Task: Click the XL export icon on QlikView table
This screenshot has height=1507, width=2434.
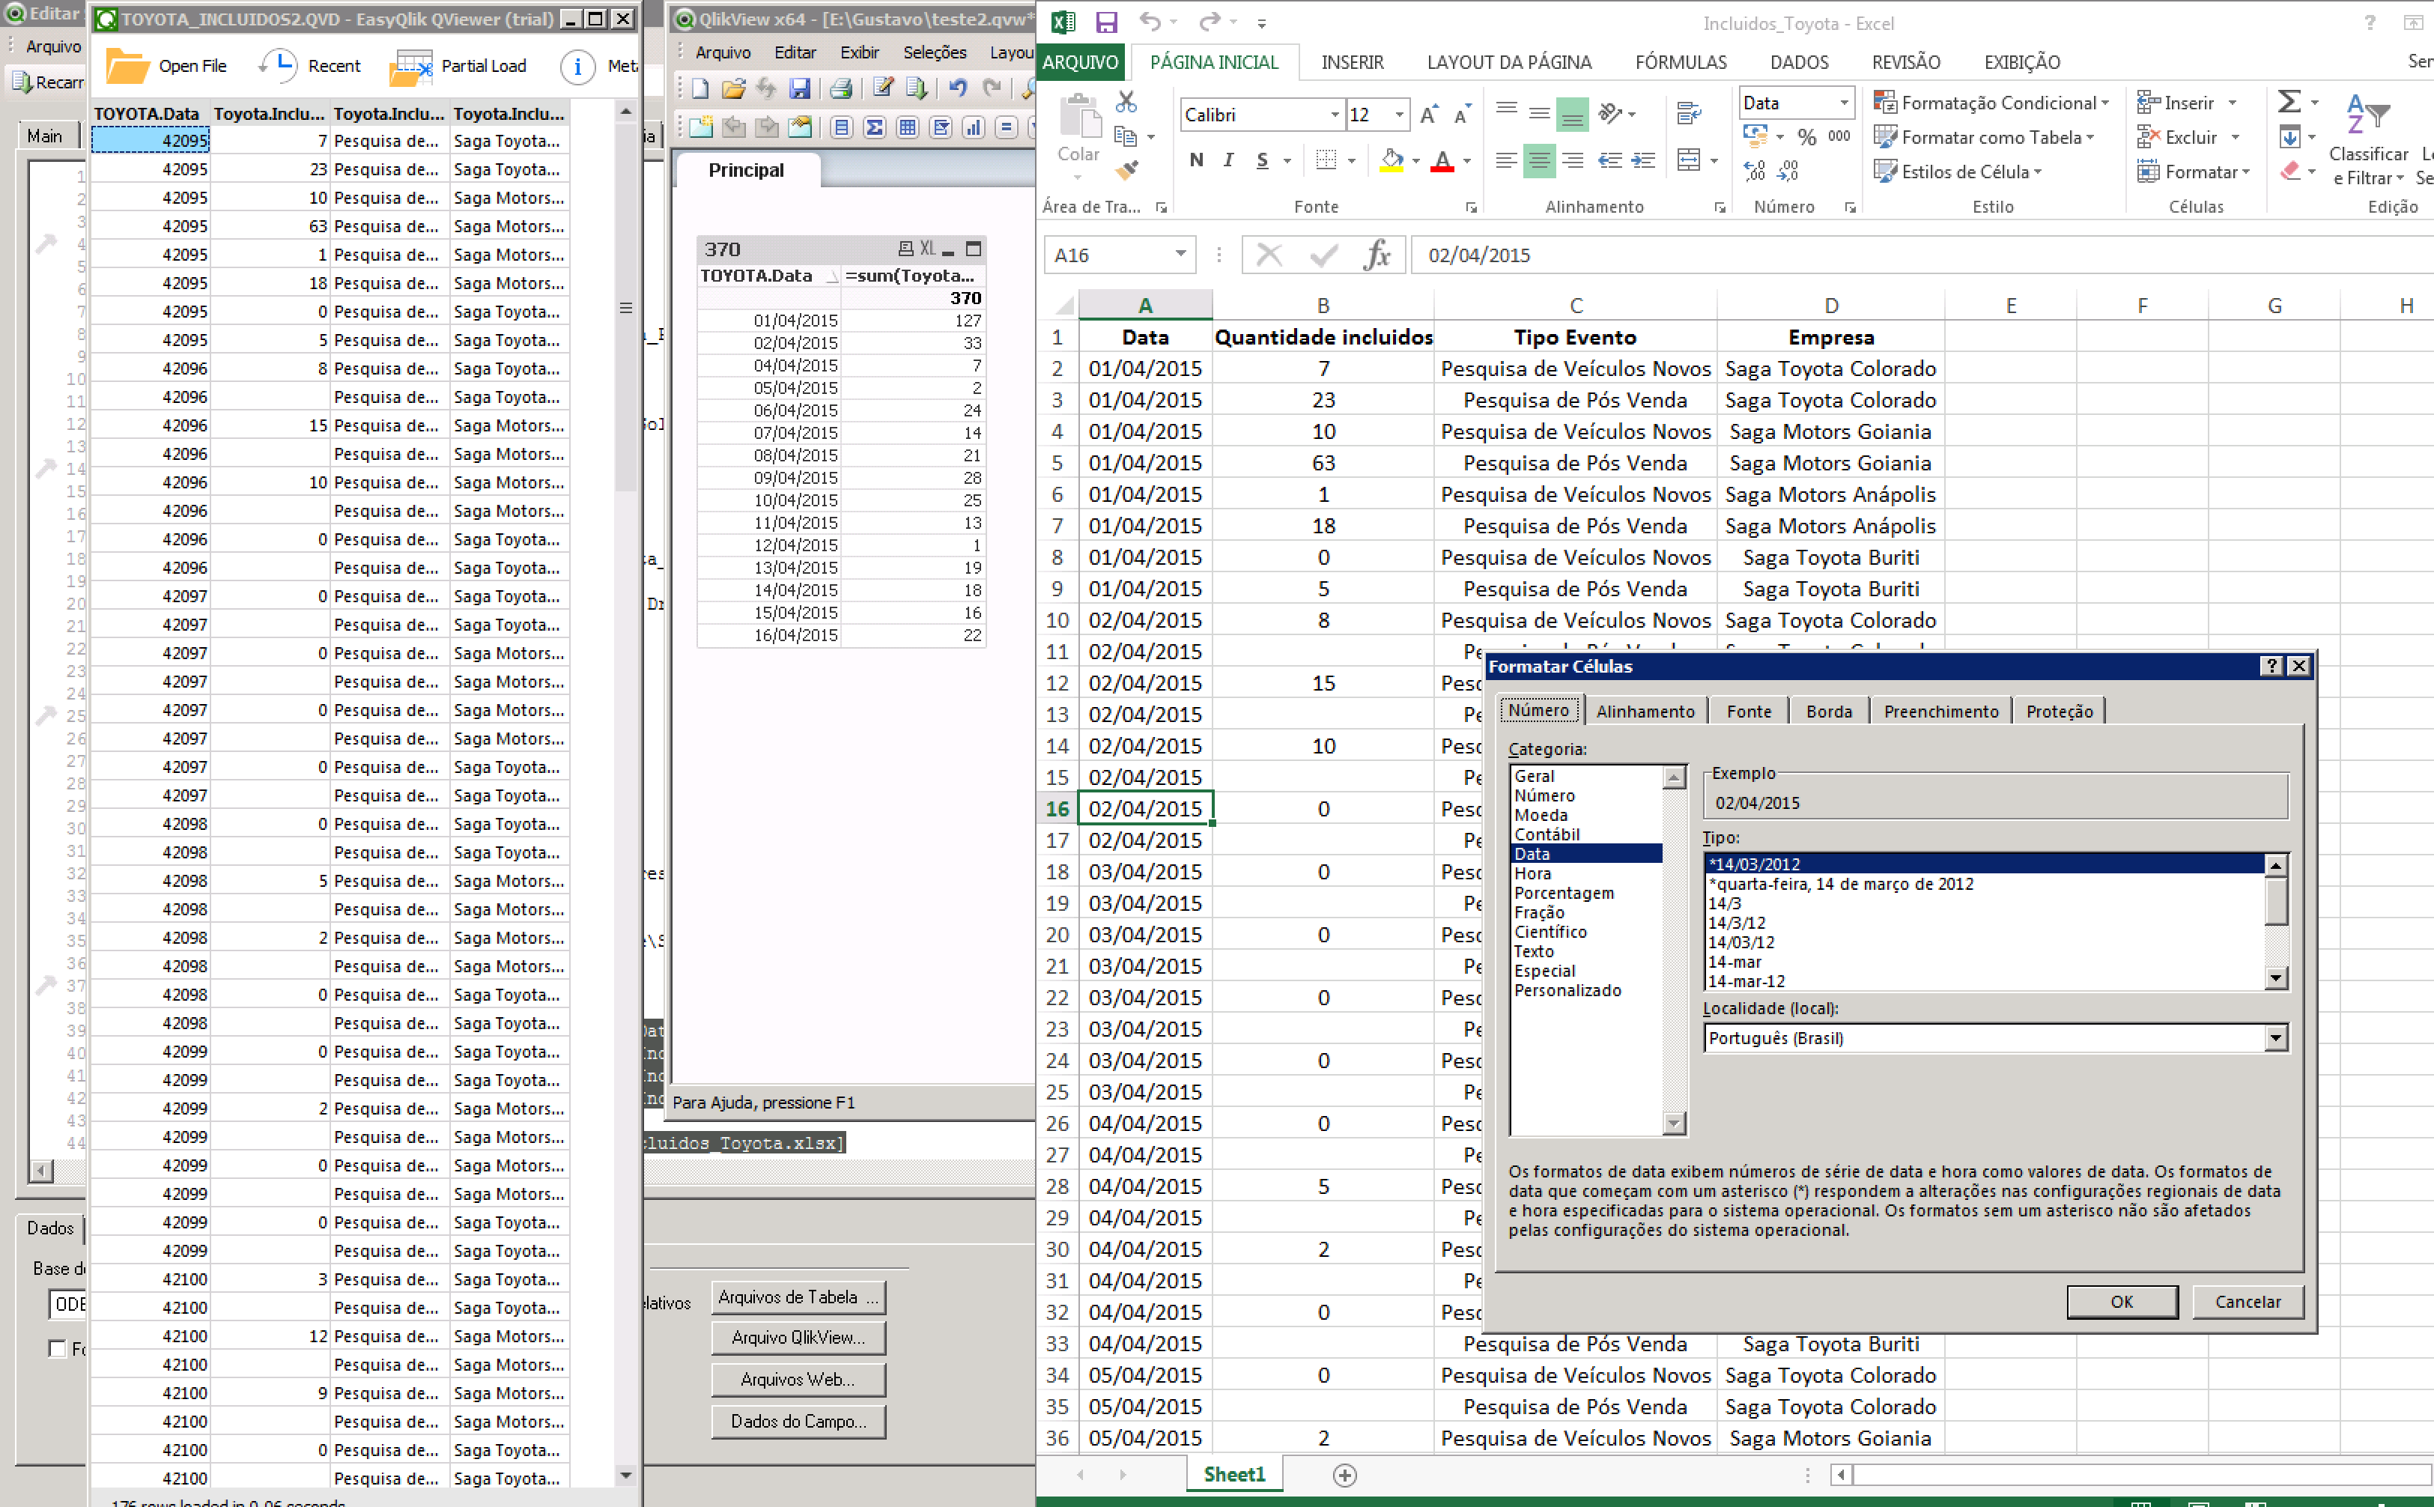Action: [928, 249]
